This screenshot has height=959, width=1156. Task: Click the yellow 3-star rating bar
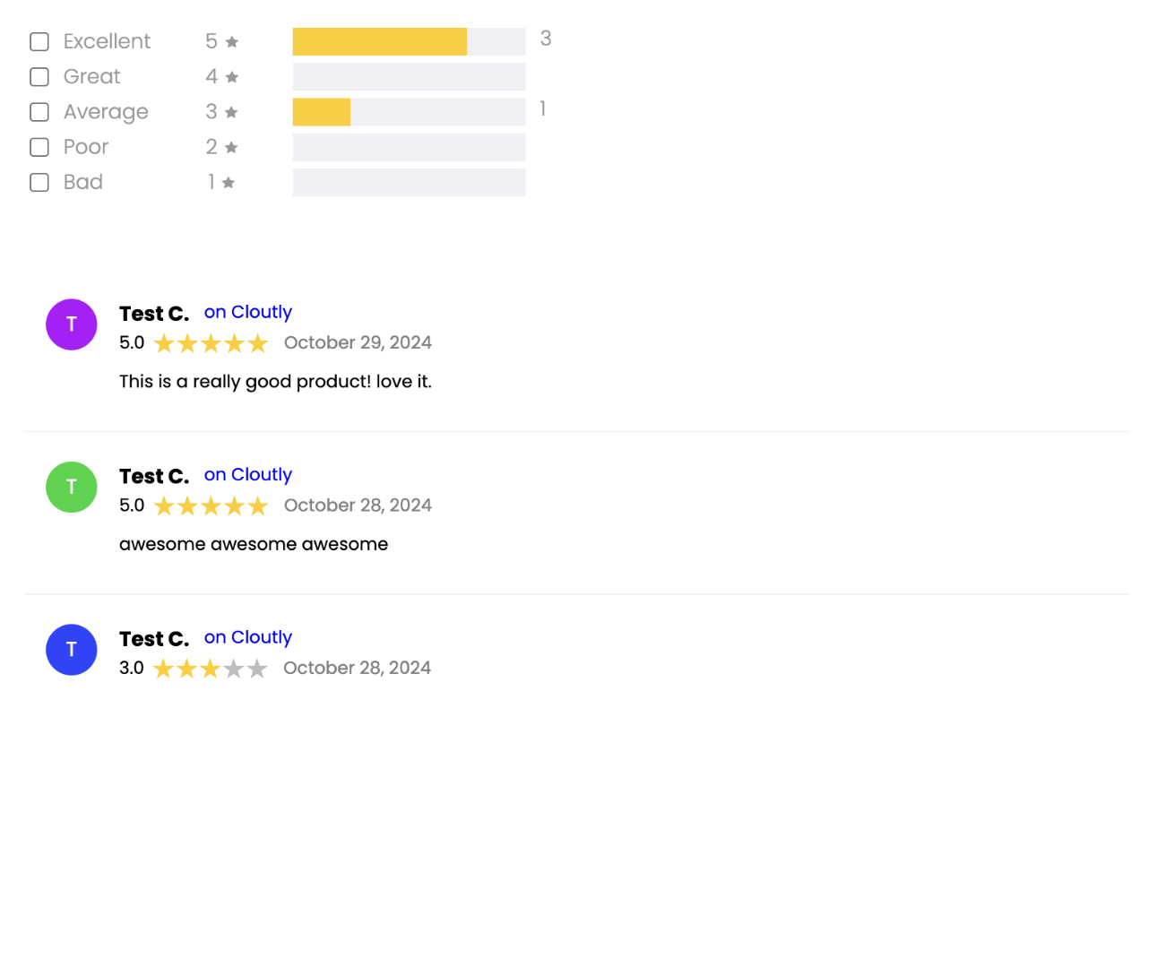[321, 112]
